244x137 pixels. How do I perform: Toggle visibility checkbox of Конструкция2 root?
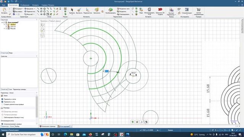4,22
